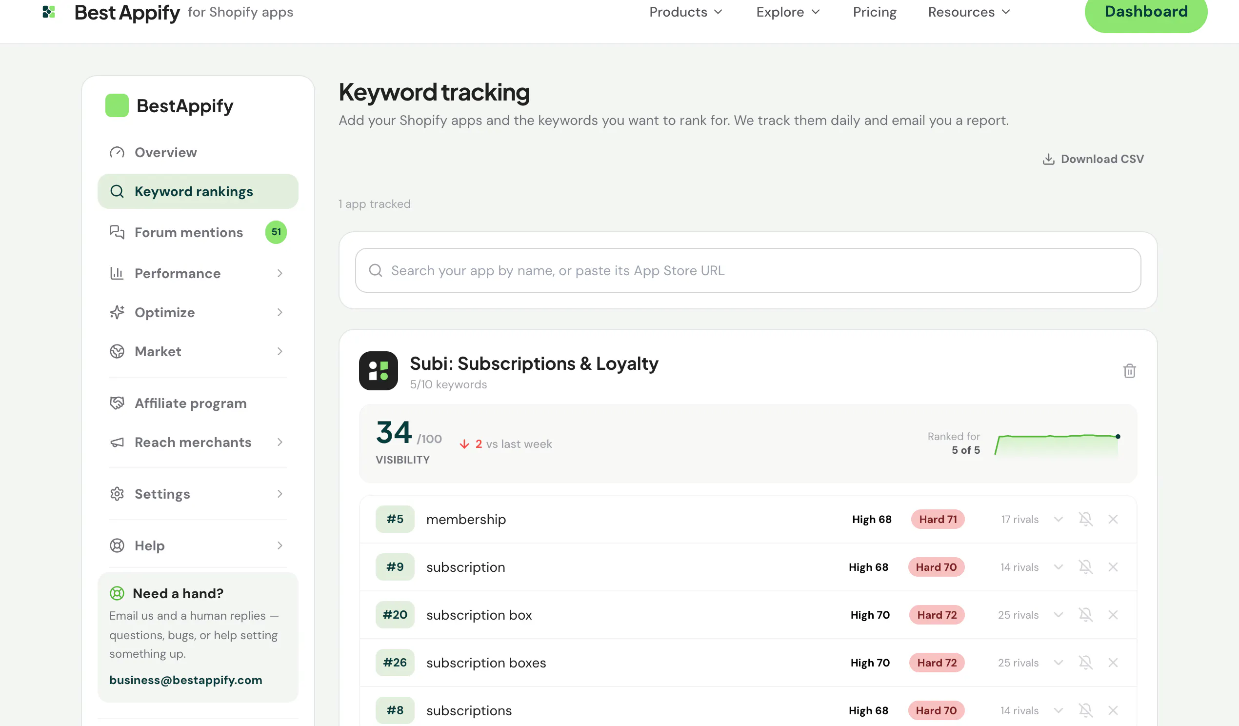Go to Pricing page
This screenshot has width=1239, height=726.
click(875, 12)
